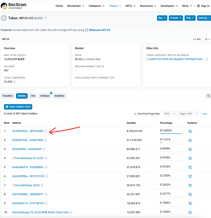Switch to the Analytics tab

(x=59, y=96)
